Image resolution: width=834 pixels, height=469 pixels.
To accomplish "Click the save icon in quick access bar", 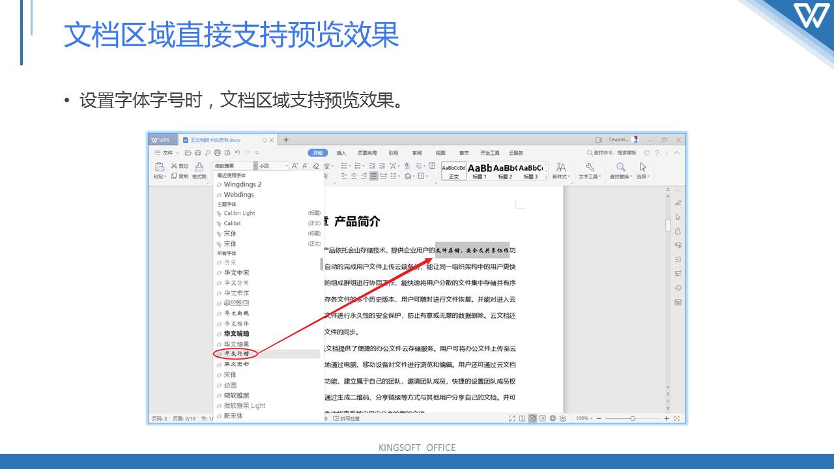I will (197, 152).
